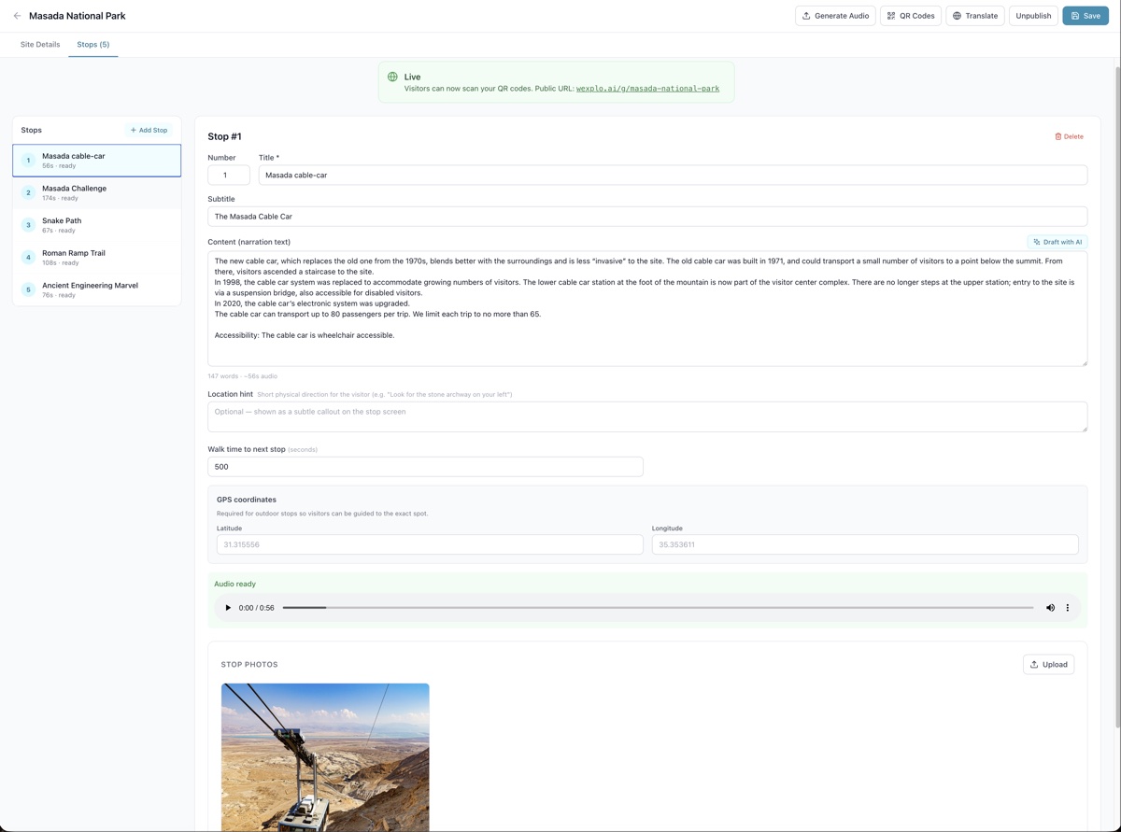Image resolution: width=1121 pixels, height=832 pixels.
Task: Save the changes
Action: point(1086,16)
